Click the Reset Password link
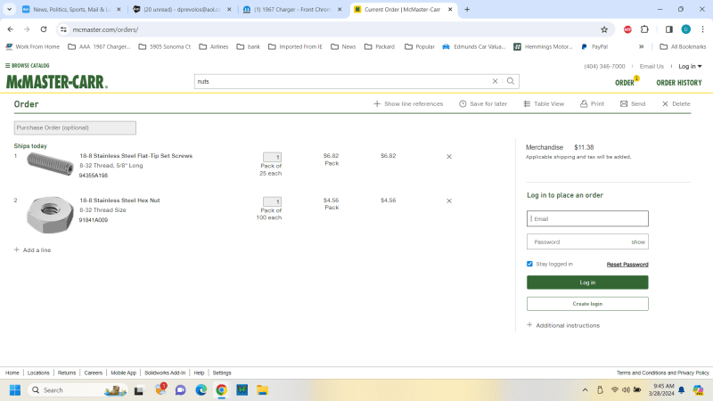The width and height of the screenshot is (713, 401). 627,264
